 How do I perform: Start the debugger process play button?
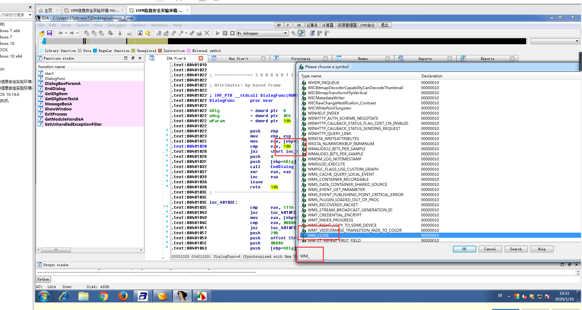(218, 33)
